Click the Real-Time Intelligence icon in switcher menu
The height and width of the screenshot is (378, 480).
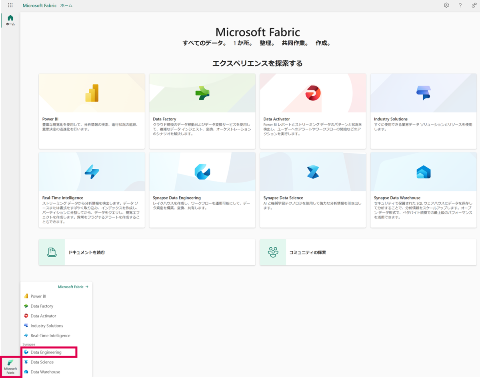click(x=26, y=336)
